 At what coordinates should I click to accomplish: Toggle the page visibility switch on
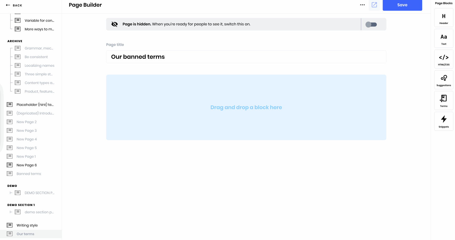(371, 24)
